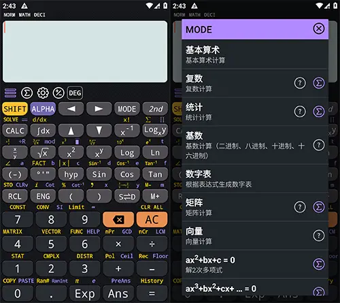The image size is (340, 303).
Task: Toggle the ALPHA key
Action: (x=43, y=109)
